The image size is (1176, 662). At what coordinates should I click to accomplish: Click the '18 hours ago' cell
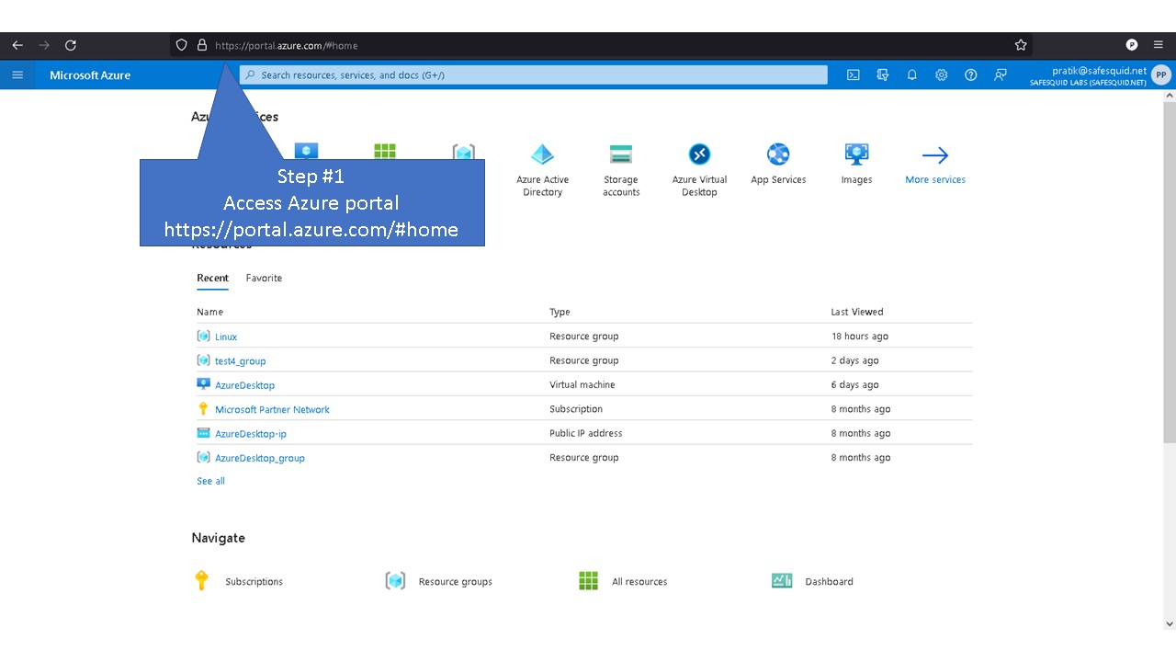(860, 337)
